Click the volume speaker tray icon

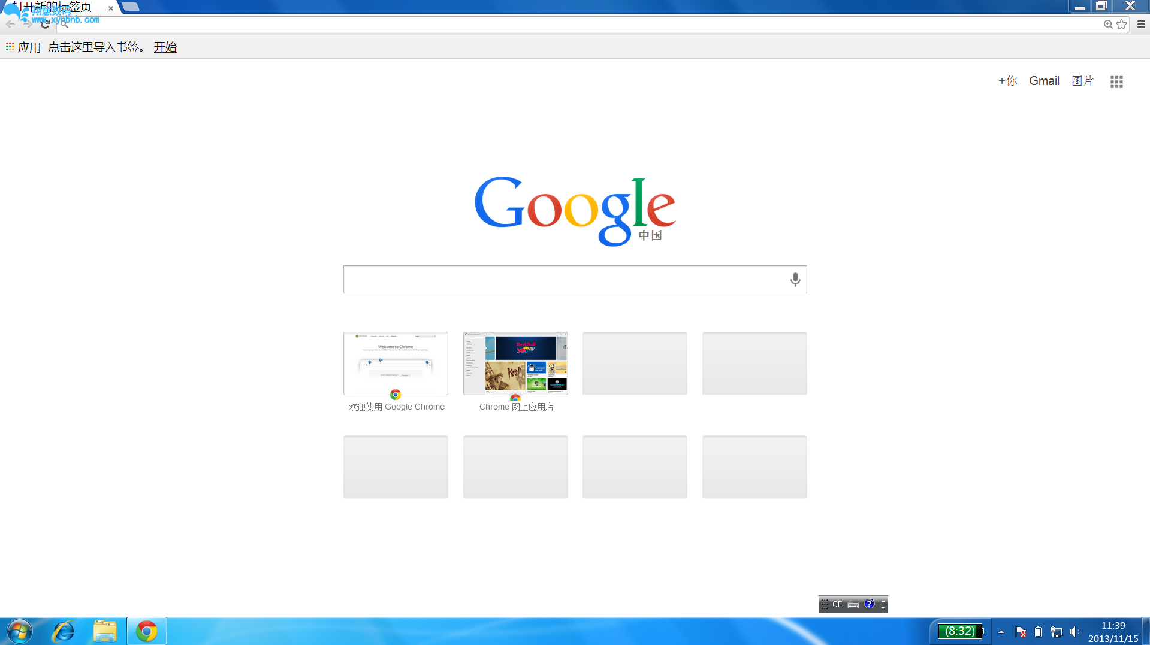click(x=1074, y=632)
